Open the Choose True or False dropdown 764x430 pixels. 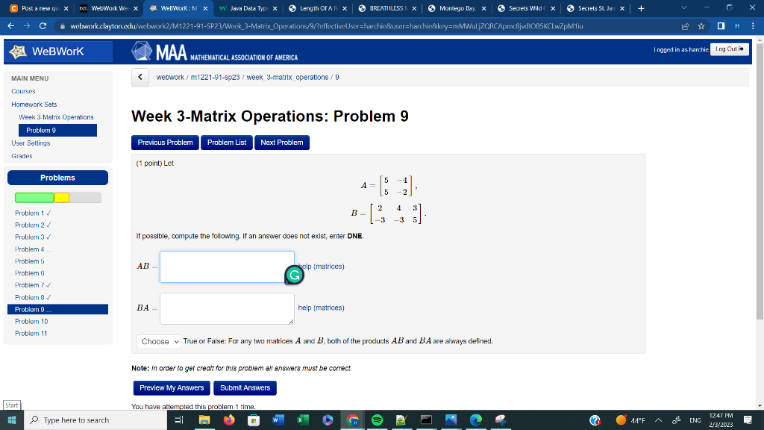(x=158, y=341)
